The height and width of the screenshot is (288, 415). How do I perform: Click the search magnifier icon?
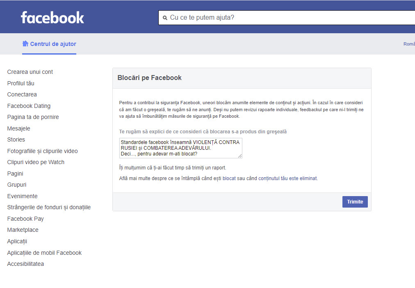pyautogui.click(x=165, y=18)
